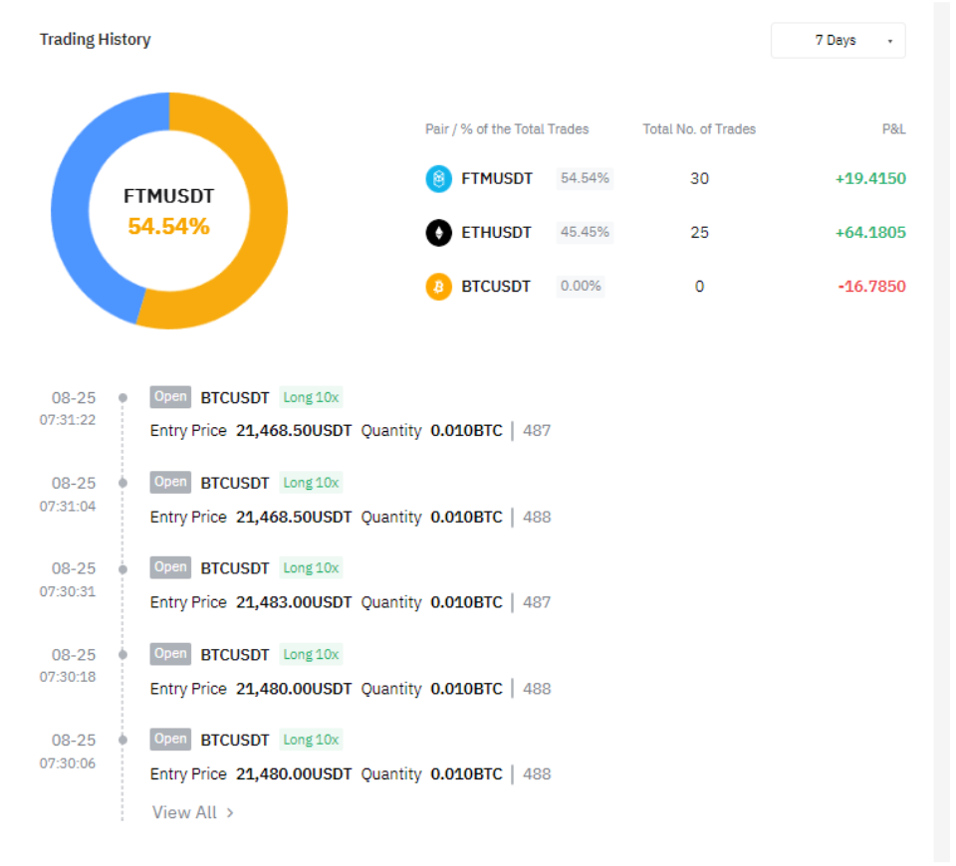
Task: Click timeline dot for 07:31:04 trade
Action: point(122,484)
